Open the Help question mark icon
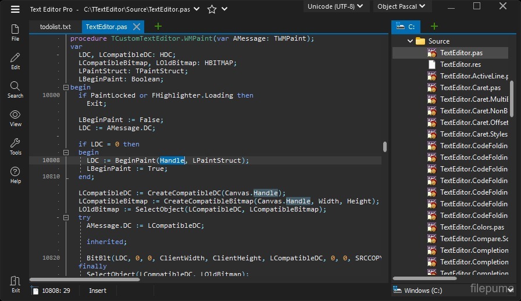521x301 pixels. tap(15, 174)
